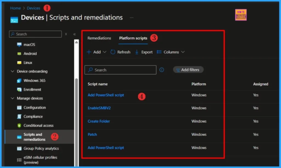This screenshot has width=281, height=168.
Task: Collapse the Device onboarding section
Action: [12, 71]
